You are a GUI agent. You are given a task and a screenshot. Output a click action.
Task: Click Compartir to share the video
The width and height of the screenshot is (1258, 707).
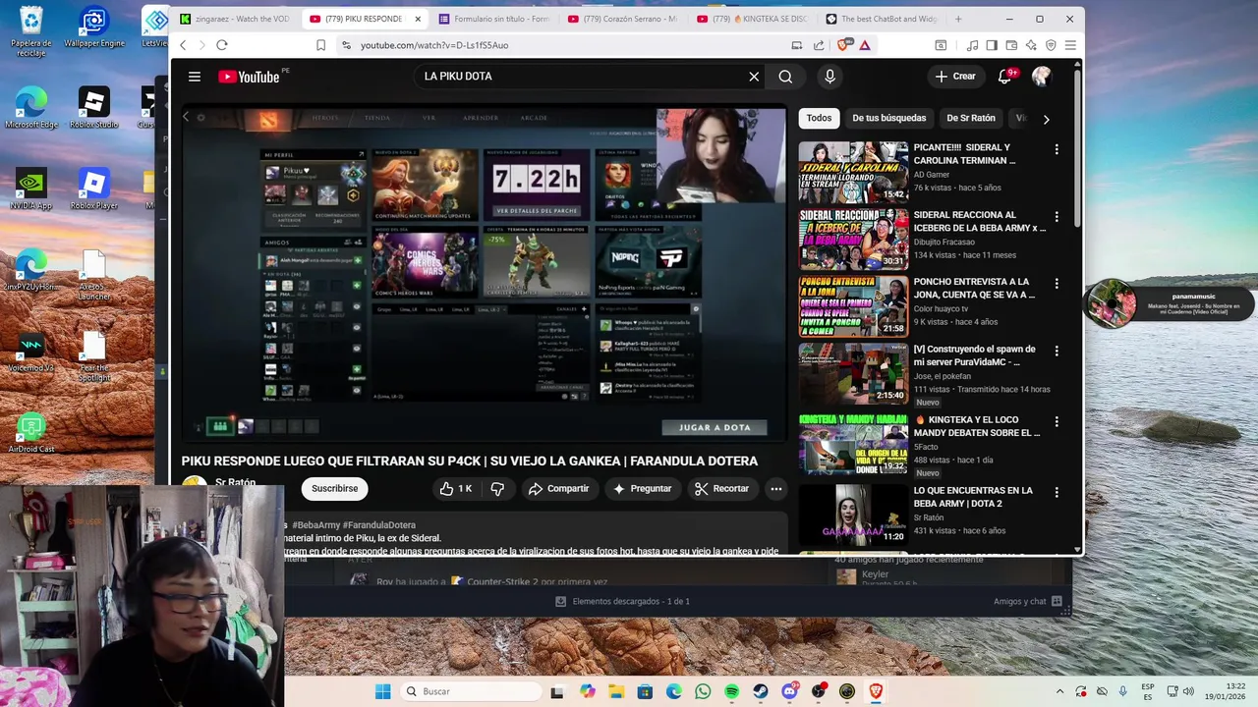558,489
